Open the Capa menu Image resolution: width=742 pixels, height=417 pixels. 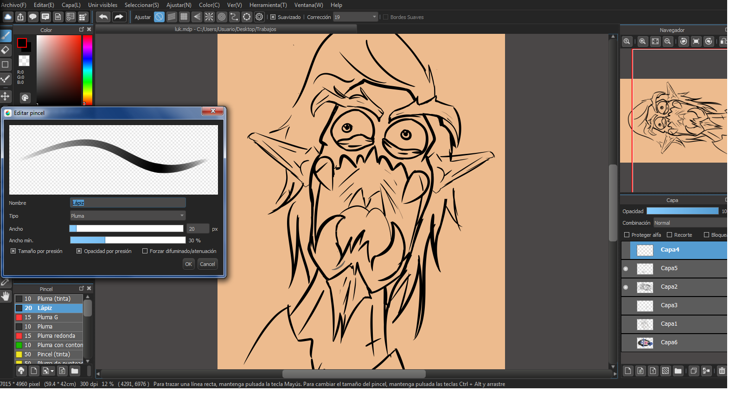click(x=71, y=5)
